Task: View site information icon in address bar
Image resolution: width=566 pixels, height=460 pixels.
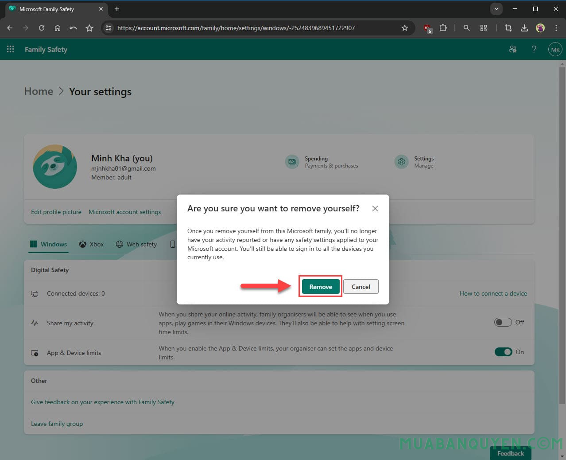Action: click(x=109, y=28)
